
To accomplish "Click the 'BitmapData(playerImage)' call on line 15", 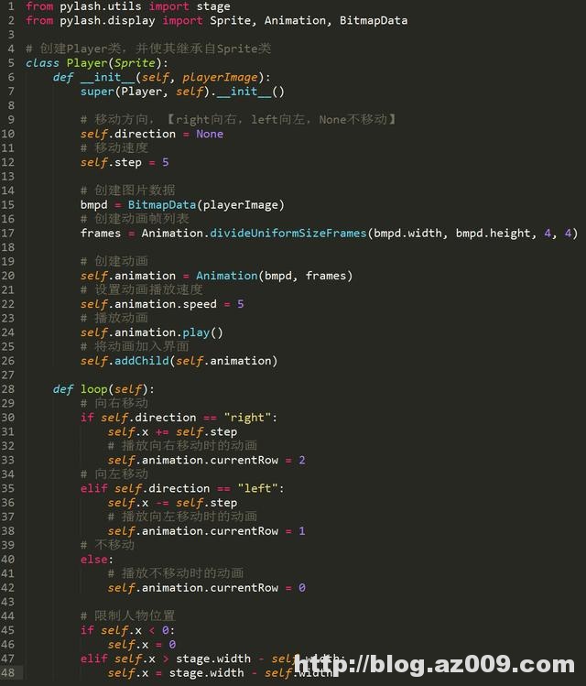I will click(x=205, y=205).
